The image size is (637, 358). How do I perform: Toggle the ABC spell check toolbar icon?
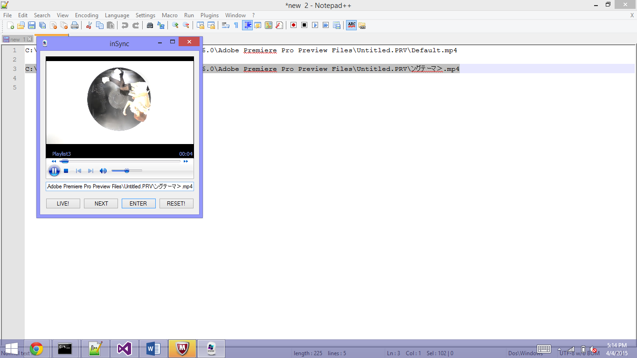point(352,25)
